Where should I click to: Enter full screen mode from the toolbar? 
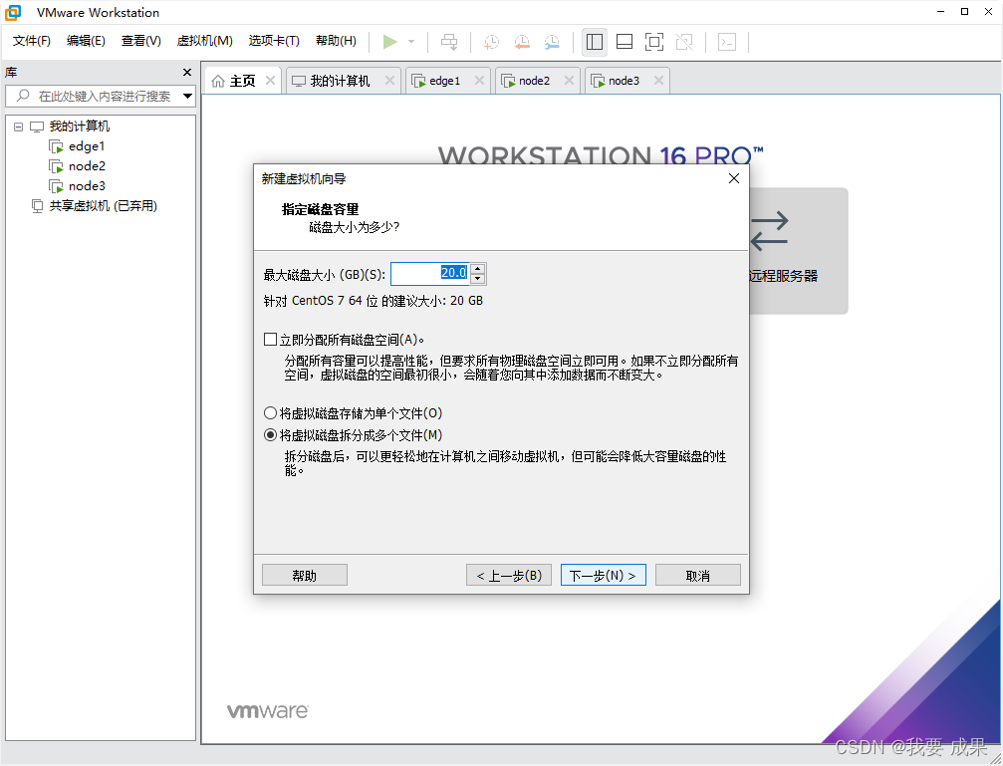pyautogui.click(x=654, y=42)
